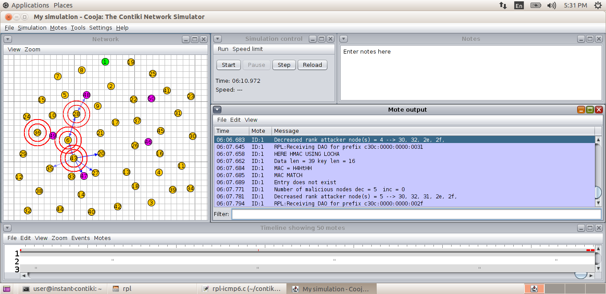The image size is (606, 294).
Task: Select green sink mote 1 in Network
Action: tap(105, 62)
